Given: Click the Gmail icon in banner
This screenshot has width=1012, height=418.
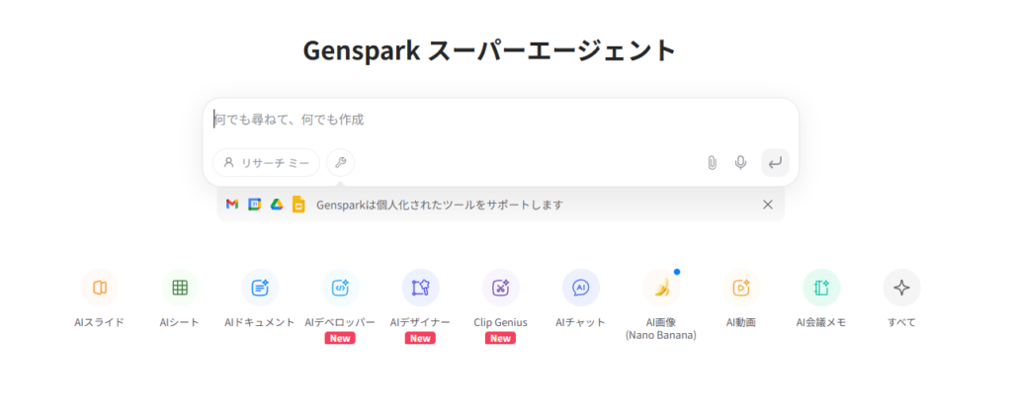Looking at the screenshot, I should (232, 205).
